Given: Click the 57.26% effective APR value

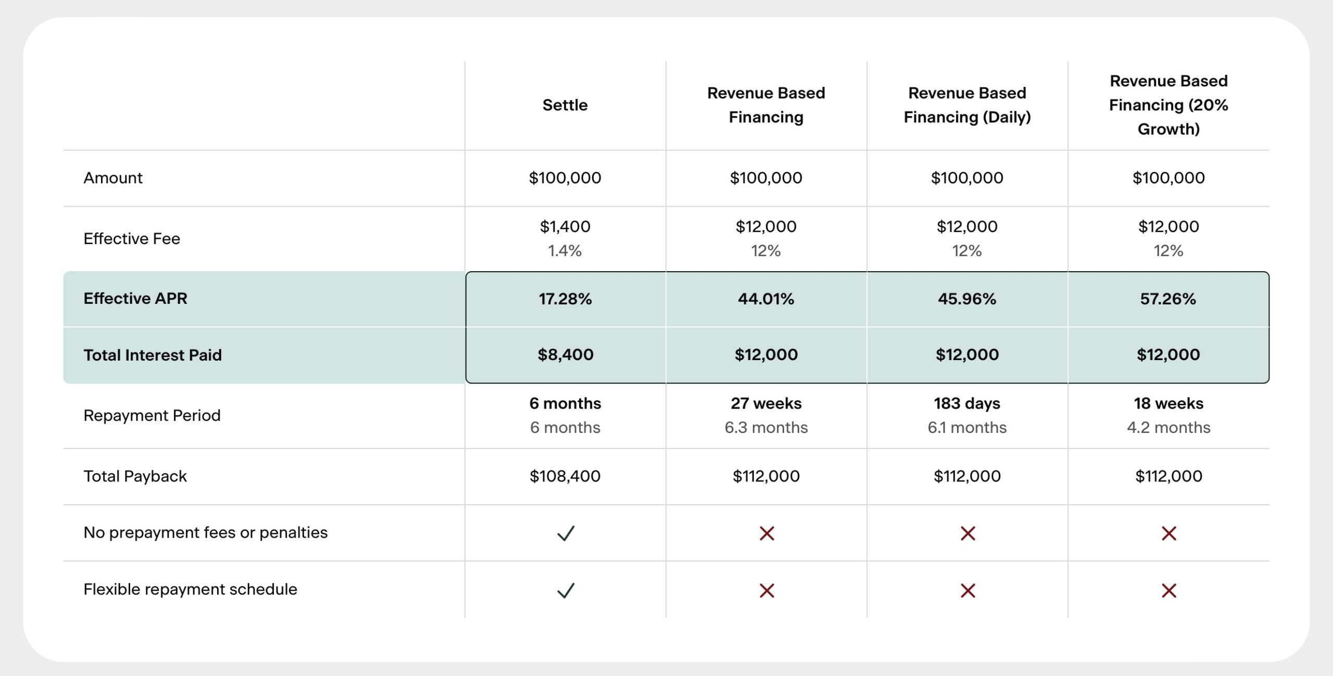Looking at the screenshot, I should coord(1168,299).
